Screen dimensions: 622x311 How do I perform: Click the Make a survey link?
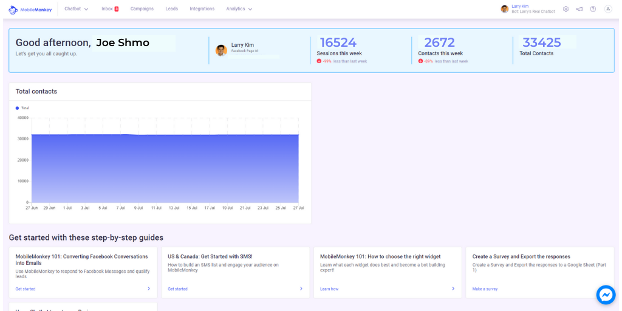(485, 289)
